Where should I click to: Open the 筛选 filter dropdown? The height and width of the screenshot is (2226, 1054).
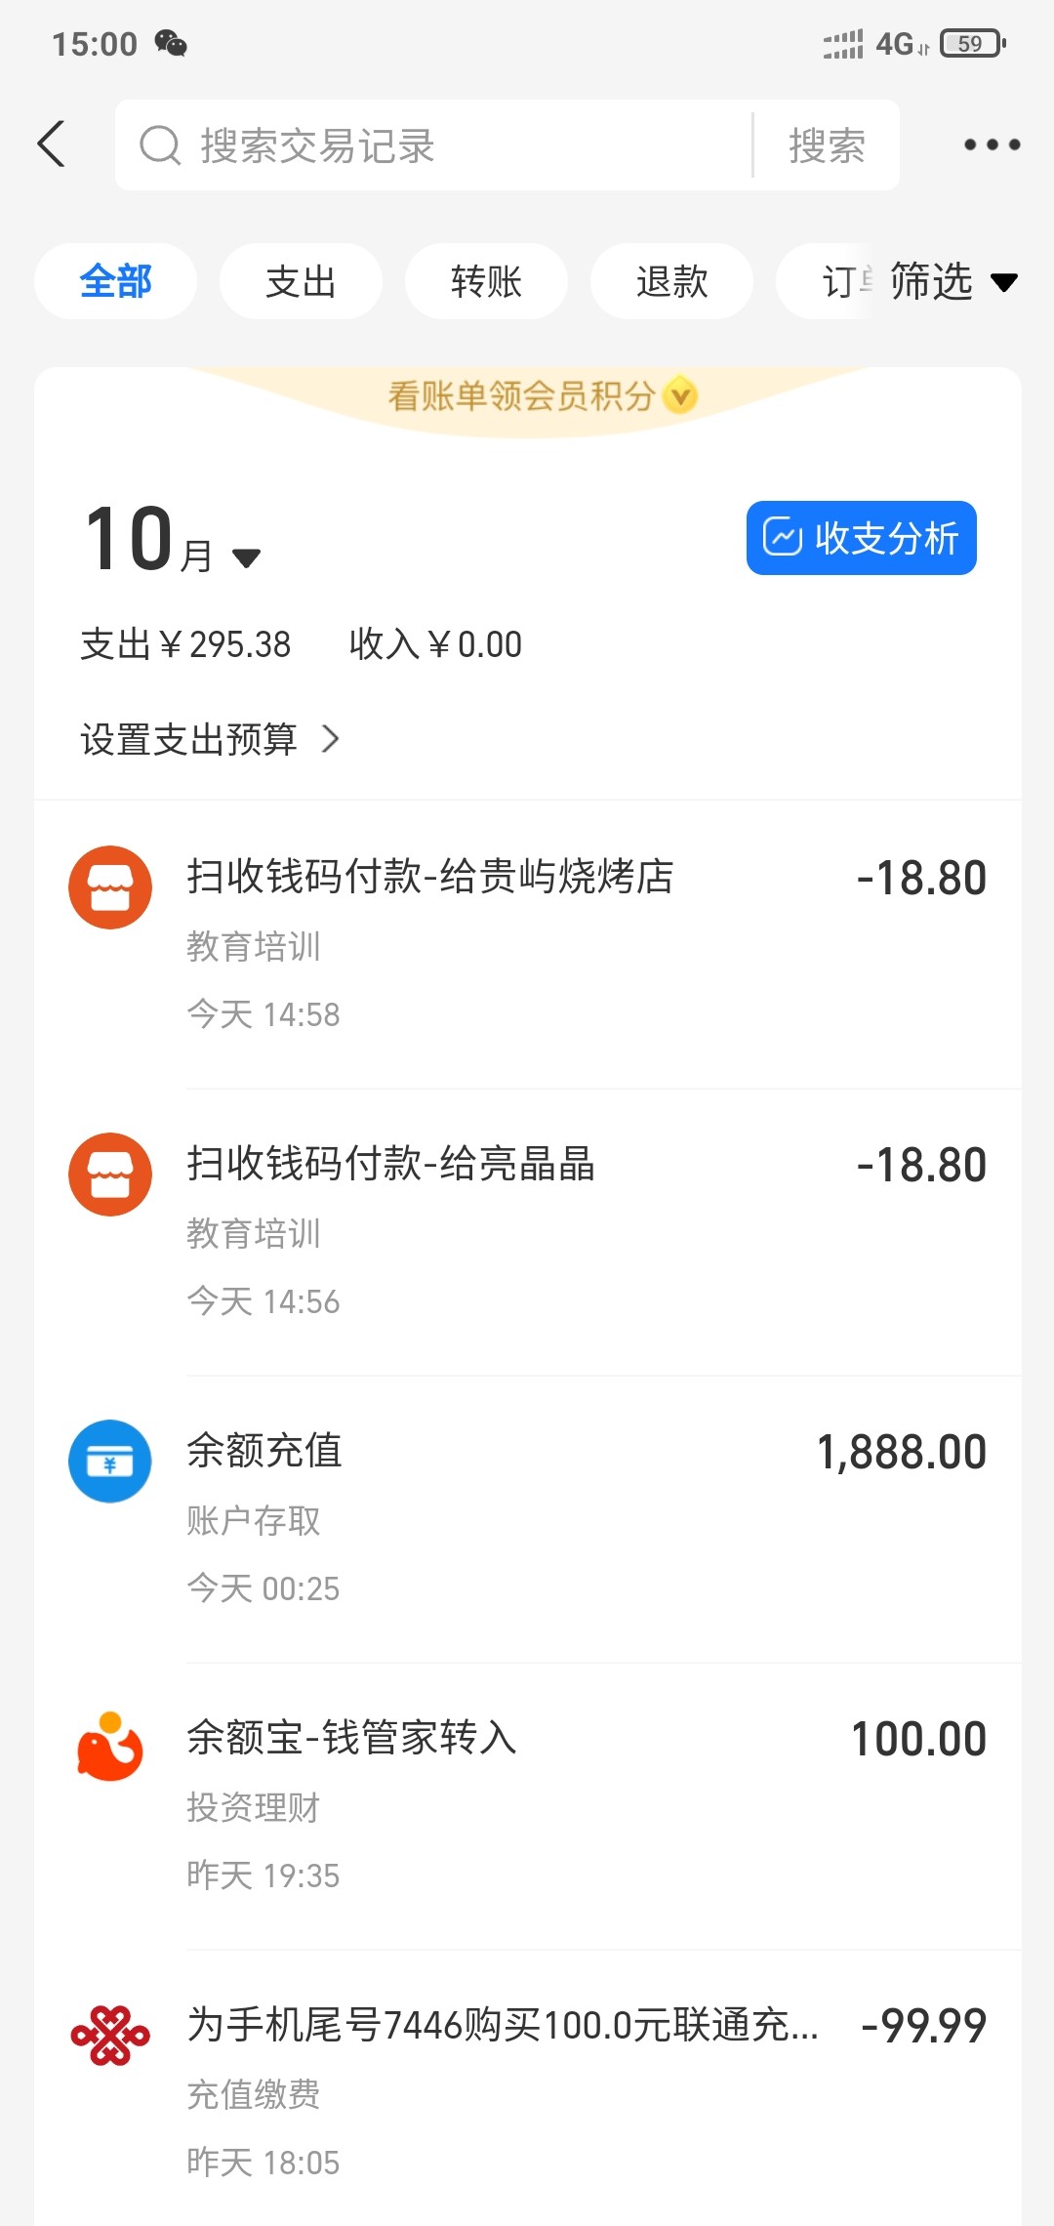953,282
